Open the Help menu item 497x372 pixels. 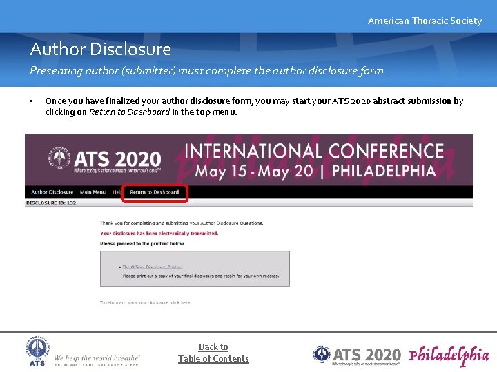[117, 192]
